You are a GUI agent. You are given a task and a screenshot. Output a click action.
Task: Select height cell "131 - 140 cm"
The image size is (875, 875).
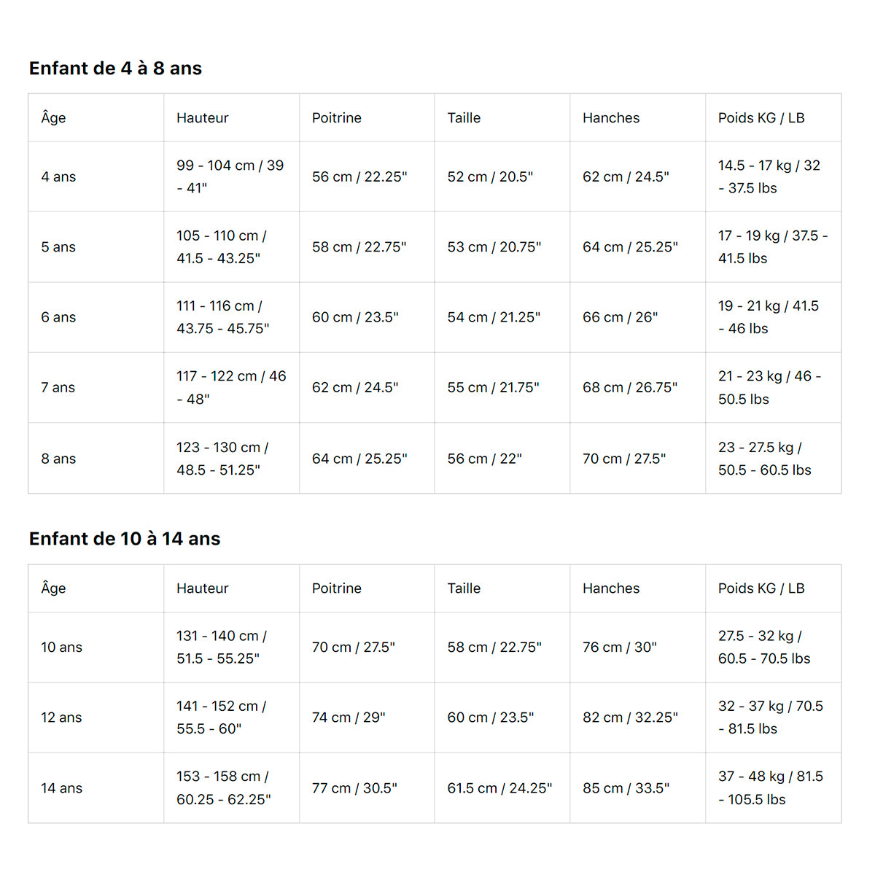click(222, 647)
